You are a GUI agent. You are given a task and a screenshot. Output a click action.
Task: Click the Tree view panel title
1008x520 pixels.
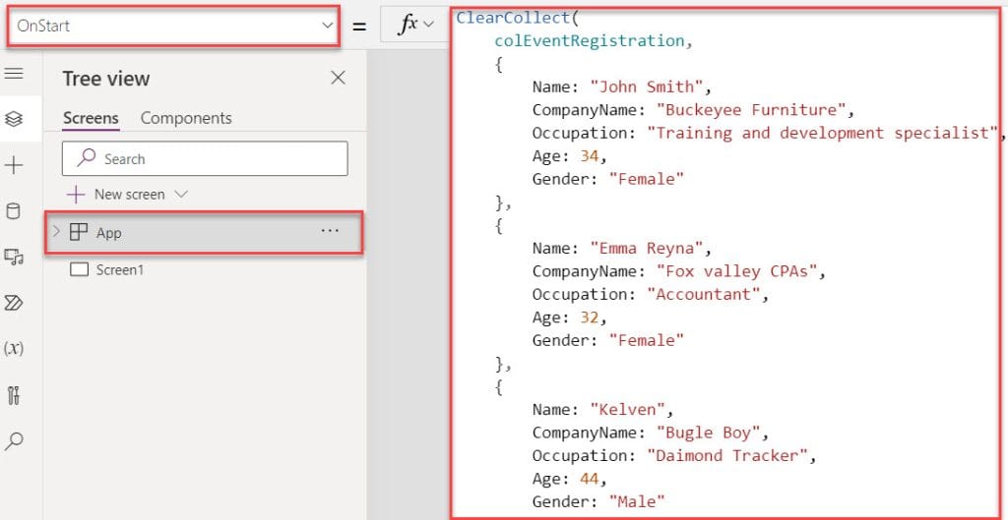(x=106, y=79)
